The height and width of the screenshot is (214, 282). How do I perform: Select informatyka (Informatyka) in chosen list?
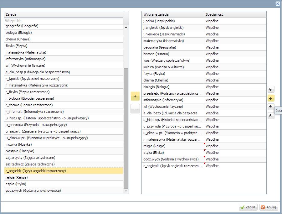click(x=204, y=100)
